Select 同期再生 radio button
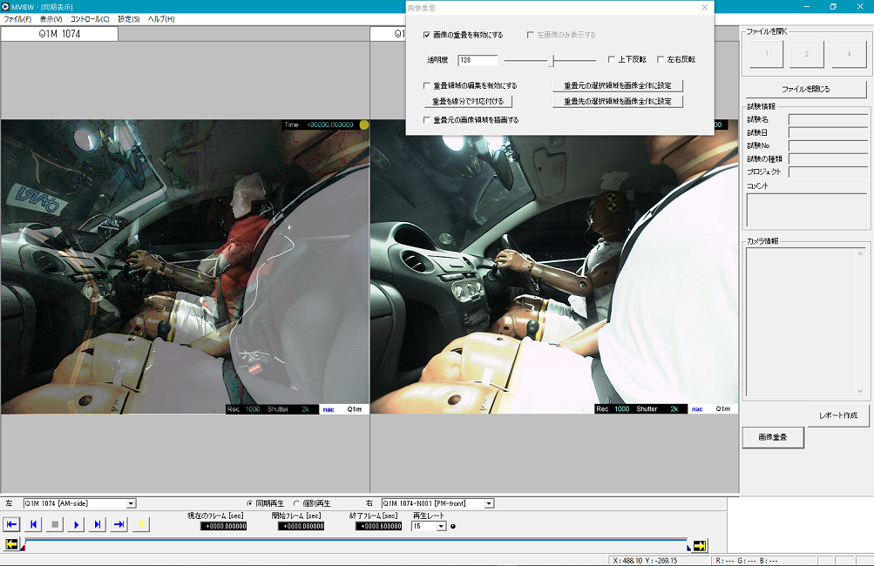The height and width of the screenshot is (566, 874). pos(250,503)
